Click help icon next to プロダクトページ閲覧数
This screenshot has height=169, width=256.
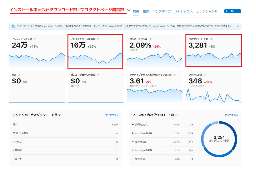tap(98, 39)
